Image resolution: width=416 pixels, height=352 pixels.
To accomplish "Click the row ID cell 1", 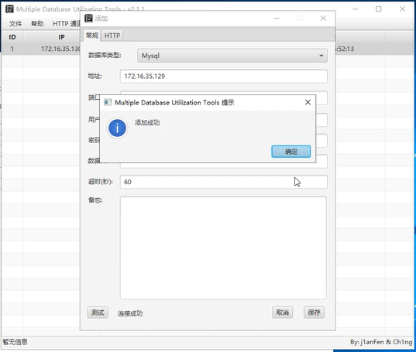I will click(12, 49).
